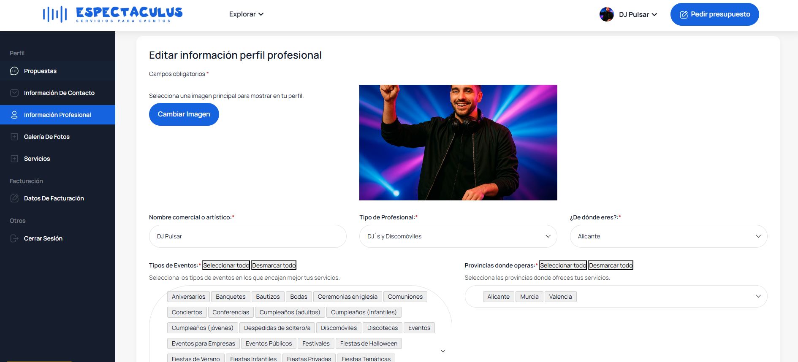Click the envelope icon for Información De Contacto
Viewport: 798px width, 362px height.
coord(14,93)
